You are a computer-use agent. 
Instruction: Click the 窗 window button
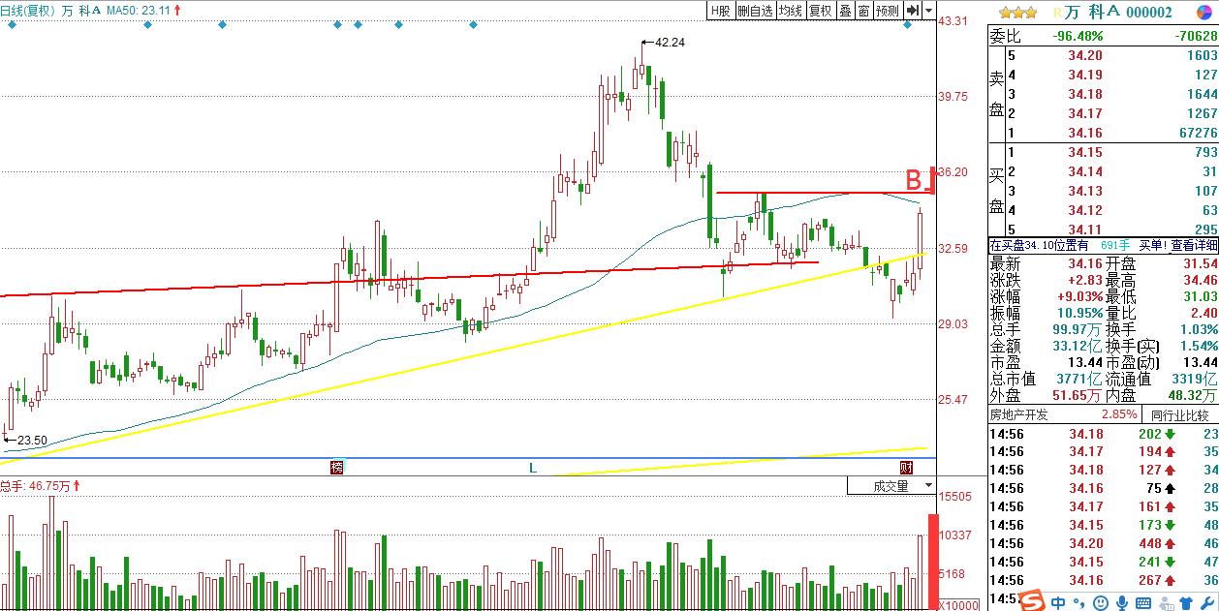coord(863,11)
